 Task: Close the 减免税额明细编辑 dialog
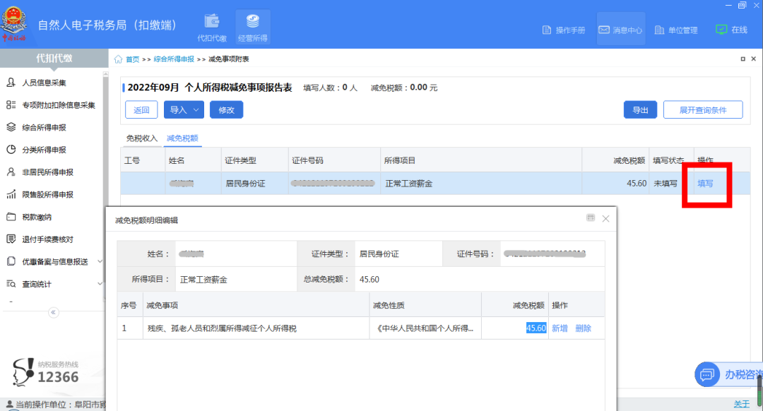[x=606, y=219]
